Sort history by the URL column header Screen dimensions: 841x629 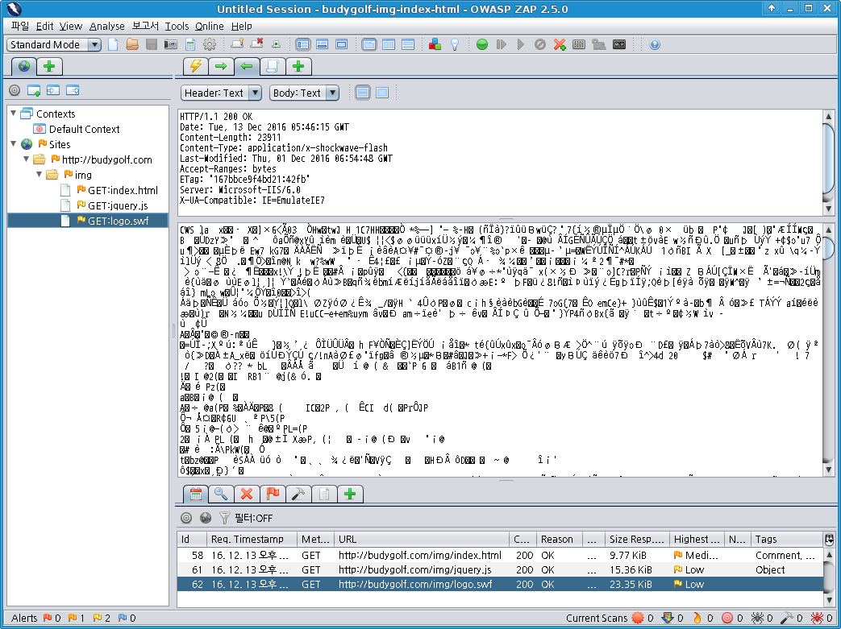point(422,539)
